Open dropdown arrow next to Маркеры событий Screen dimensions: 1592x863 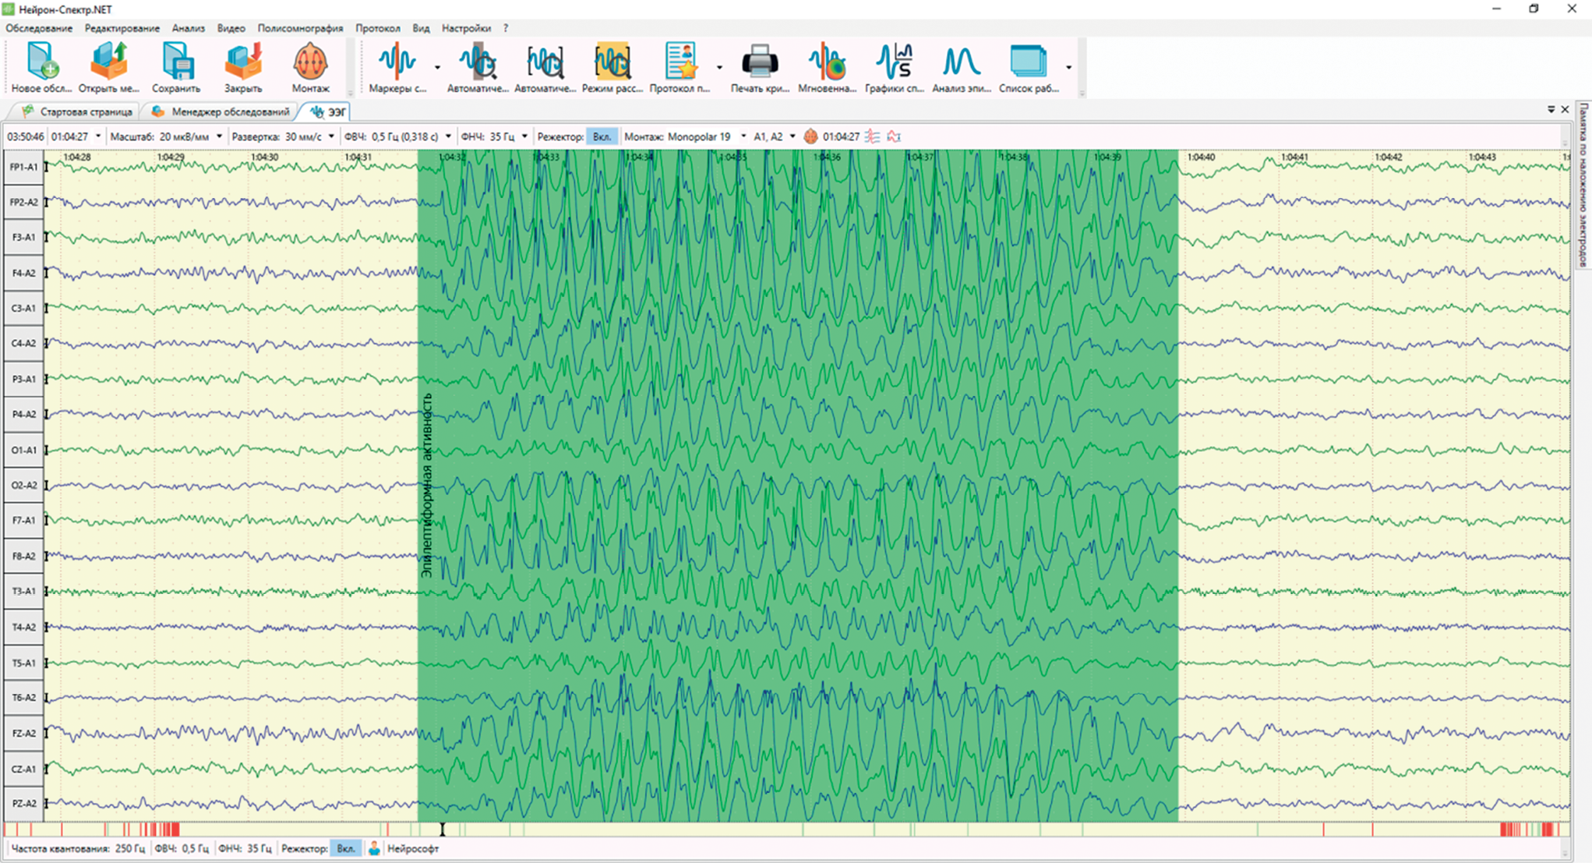(437, 68)
